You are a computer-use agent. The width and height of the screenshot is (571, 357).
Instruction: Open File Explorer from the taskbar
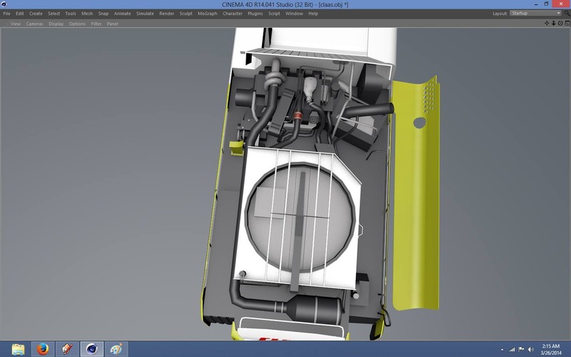click(x=19, y=348)
